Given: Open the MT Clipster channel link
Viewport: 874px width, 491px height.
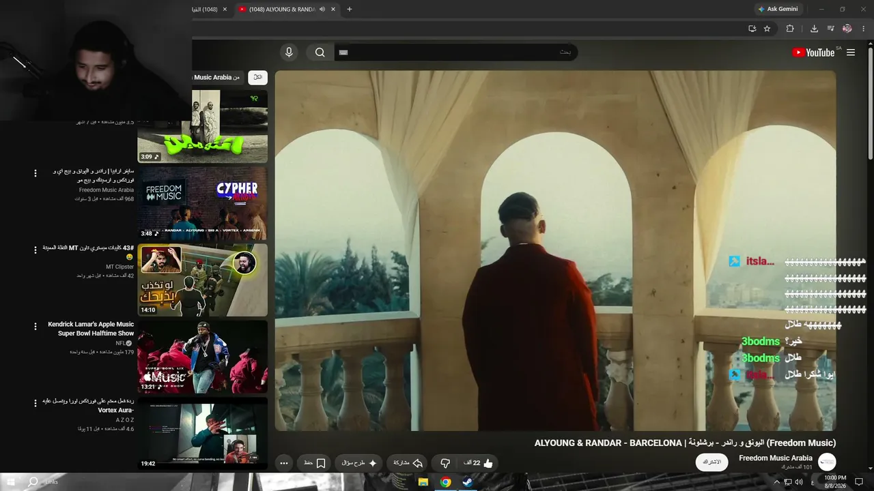Looking at the screenshot, I should (x=119, y=267).
